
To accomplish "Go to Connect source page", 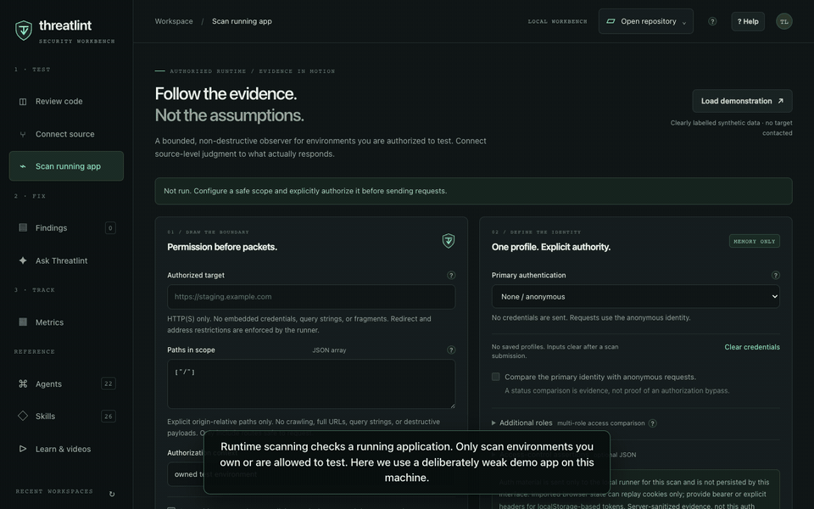I will point(66,134).
